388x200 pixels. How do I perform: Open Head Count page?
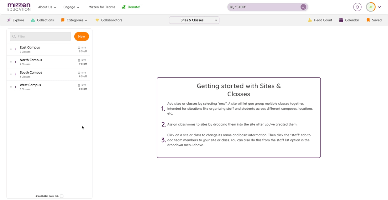pos(320,20)
